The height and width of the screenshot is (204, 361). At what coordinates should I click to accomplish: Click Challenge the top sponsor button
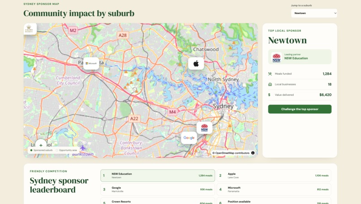(300, 109)
